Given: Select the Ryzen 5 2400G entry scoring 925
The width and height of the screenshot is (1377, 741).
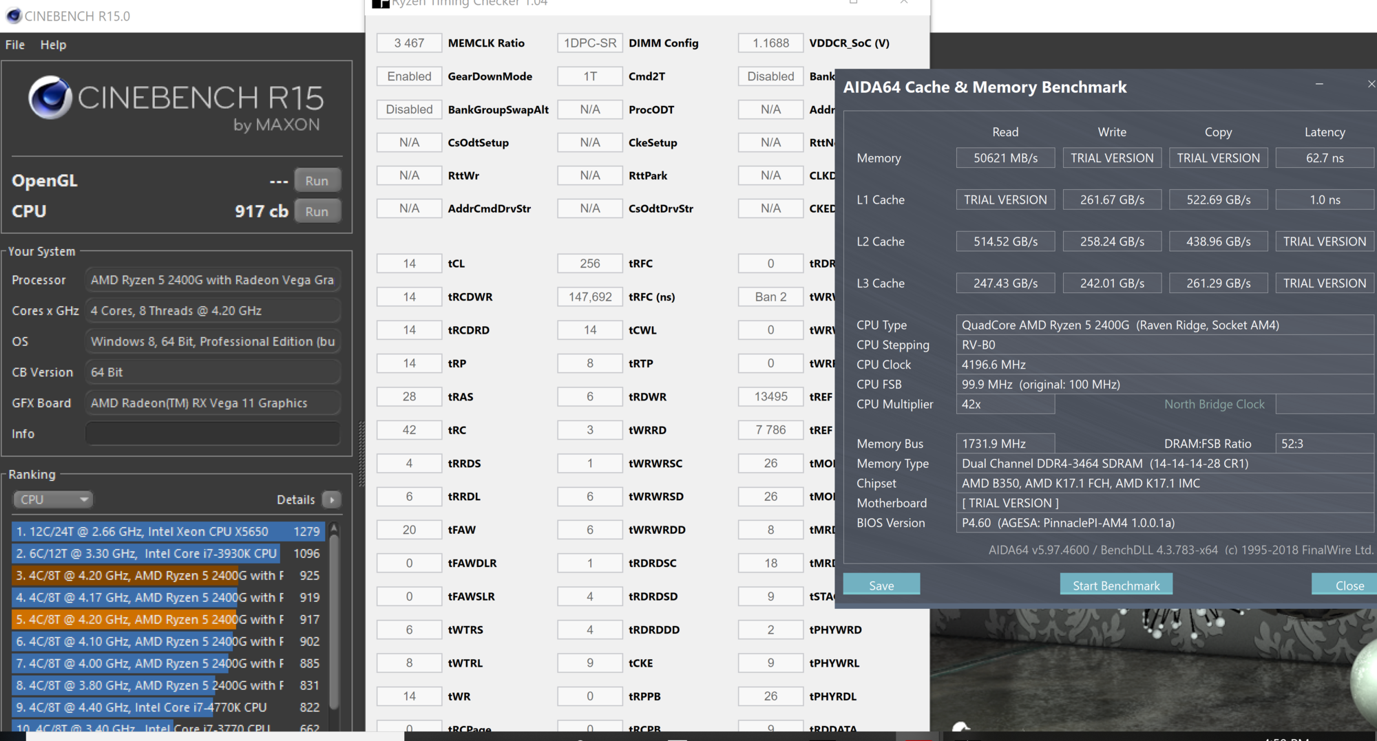Looking at the screenshot, I should click(168, 575).
